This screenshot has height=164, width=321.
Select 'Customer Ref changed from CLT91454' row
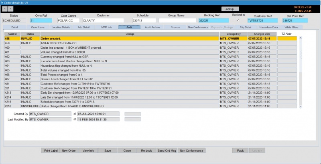pyautogui.click(x=151, y=84)
